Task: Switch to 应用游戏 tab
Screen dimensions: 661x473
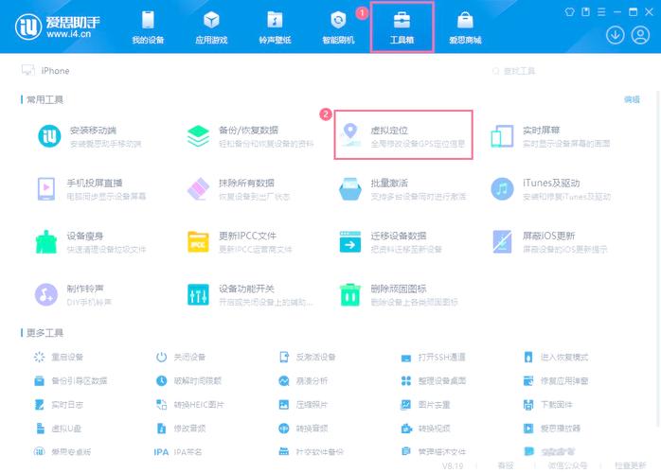Action: click(x=211, y=26)
